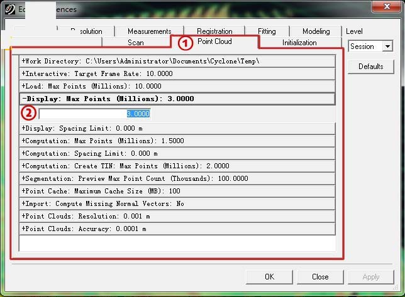The height and width of the screenshot is (297, 405).
Task: Click the Close button
Action: click(x=320, y=277)
